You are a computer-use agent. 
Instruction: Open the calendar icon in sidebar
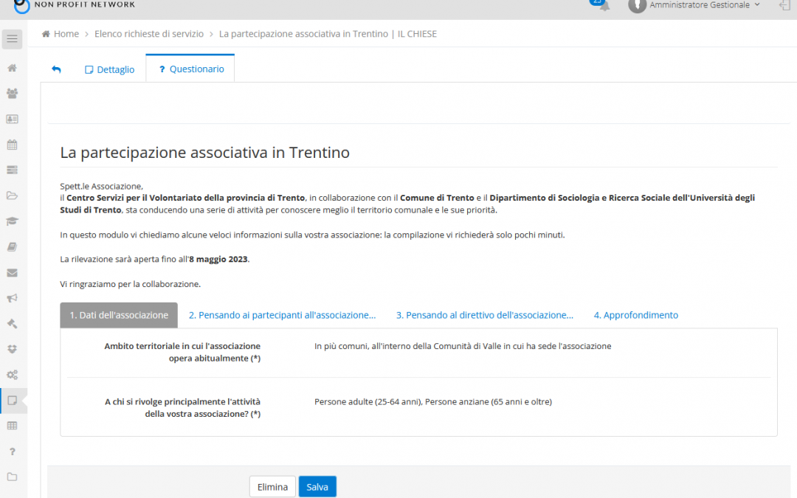[13, 145]
